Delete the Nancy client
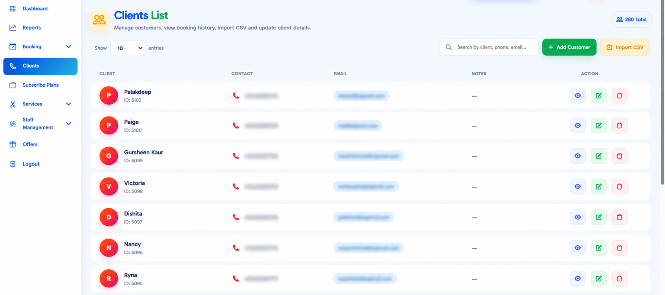Image resolution: width=665 pixels, height=295 pixels. [619, 248]
